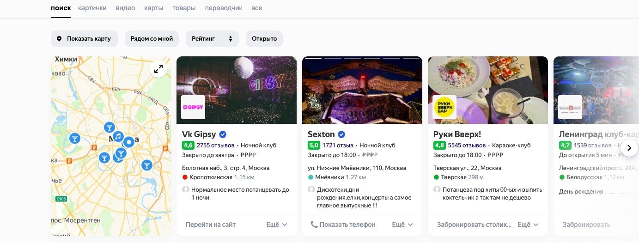Click the verified badge beside Vk Gipsy
The width and height of the screenshot is (639, 243).
tap(223, 134)
